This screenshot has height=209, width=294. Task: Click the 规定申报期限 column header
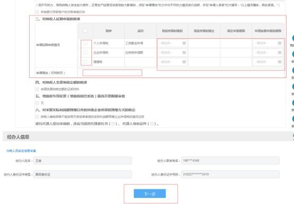pos(236,31)
